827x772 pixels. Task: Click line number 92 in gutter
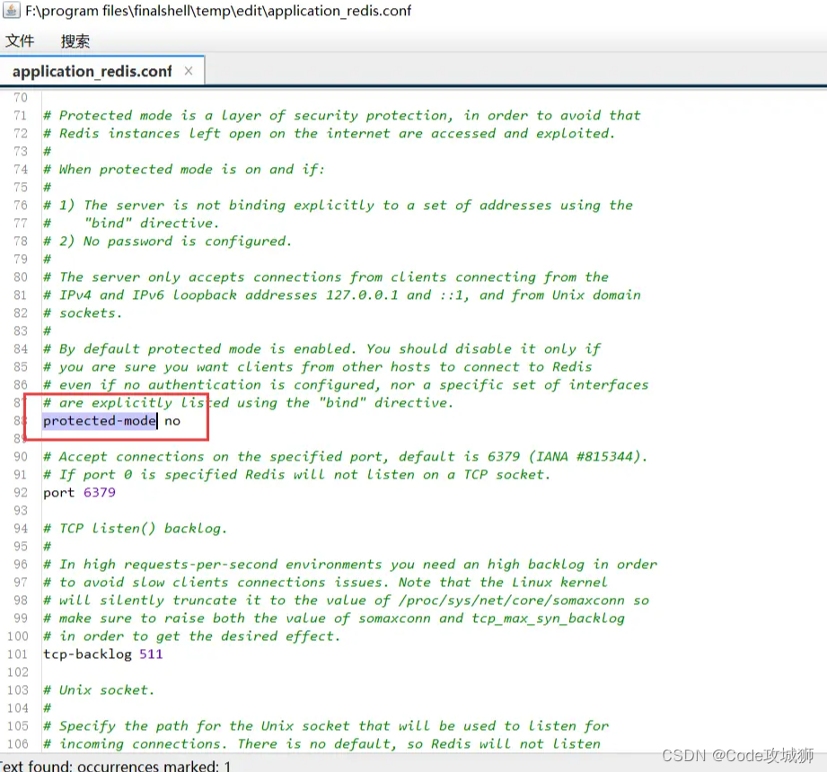pos(21,493)
